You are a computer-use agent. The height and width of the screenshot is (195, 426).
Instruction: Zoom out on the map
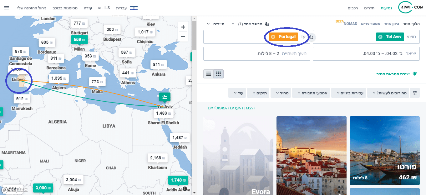[x=183, y=36]
